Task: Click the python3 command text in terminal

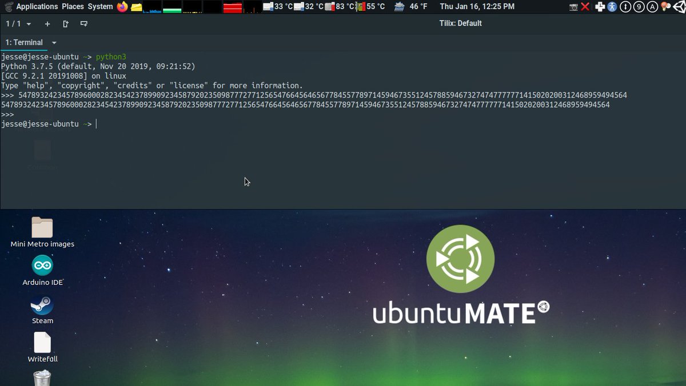Action: pyautogui.click(x=111, y=57)
